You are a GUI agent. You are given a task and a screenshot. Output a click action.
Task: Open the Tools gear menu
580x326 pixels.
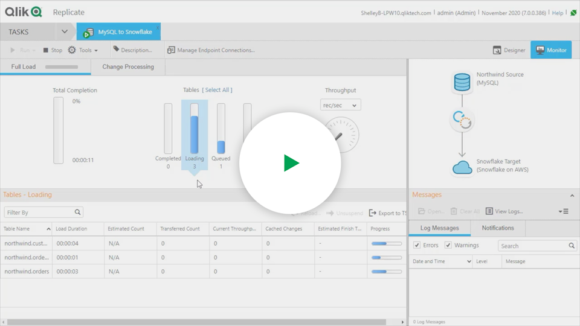pos(72,50)
